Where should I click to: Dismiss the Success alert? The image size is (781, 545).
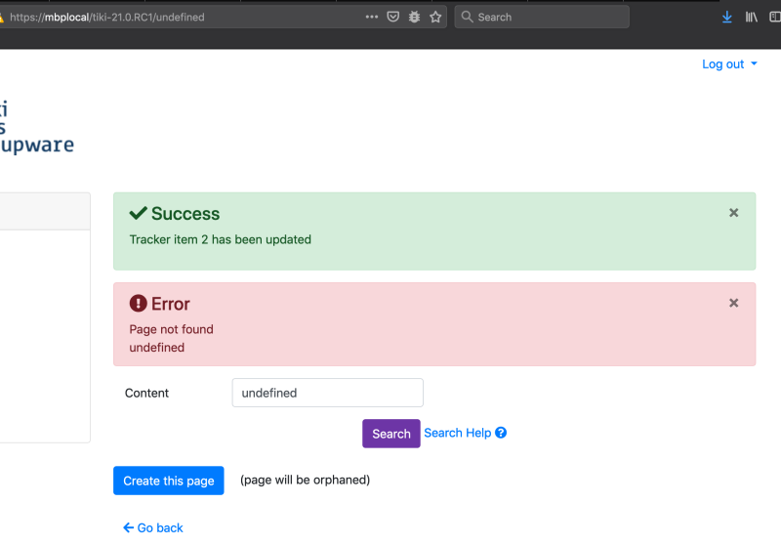(x=734, y=213)
